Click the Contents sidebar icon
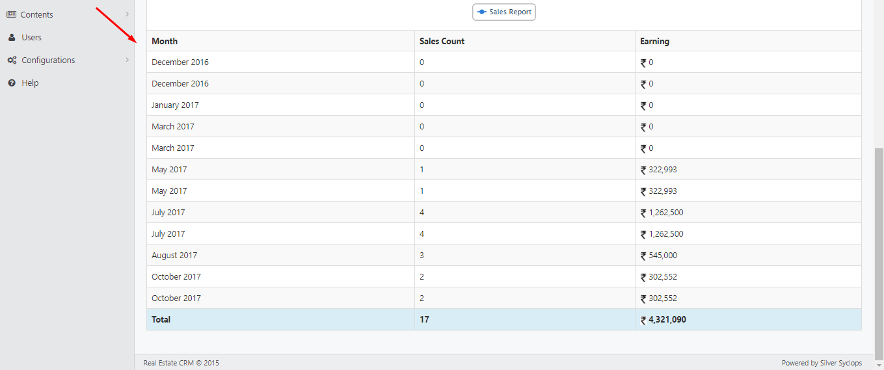 11,14
